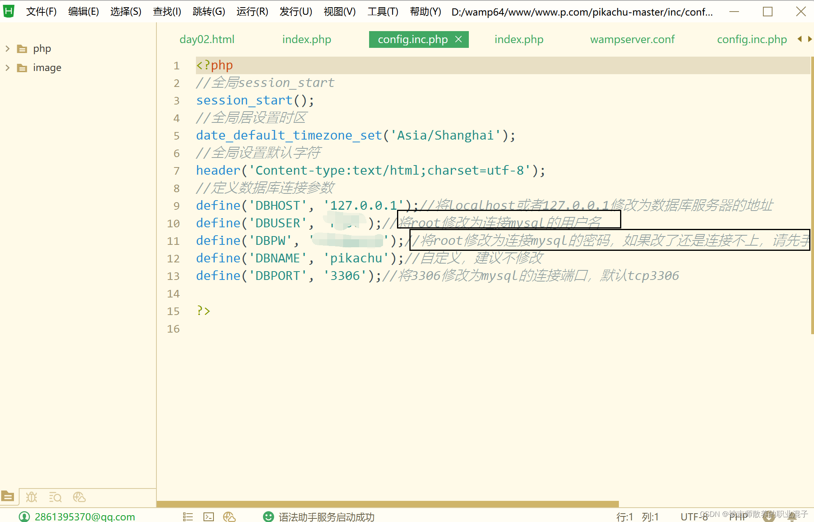Open the search-in-files icon panel
814x522 pixels.
click(x=55, y=497)
